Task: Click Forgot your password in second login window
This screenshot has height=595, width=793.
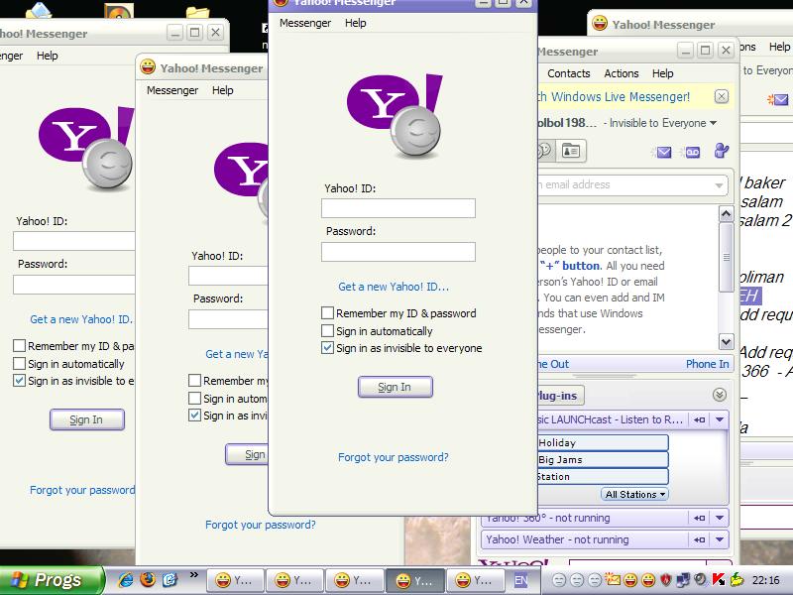Action: (x=261, y=525)
